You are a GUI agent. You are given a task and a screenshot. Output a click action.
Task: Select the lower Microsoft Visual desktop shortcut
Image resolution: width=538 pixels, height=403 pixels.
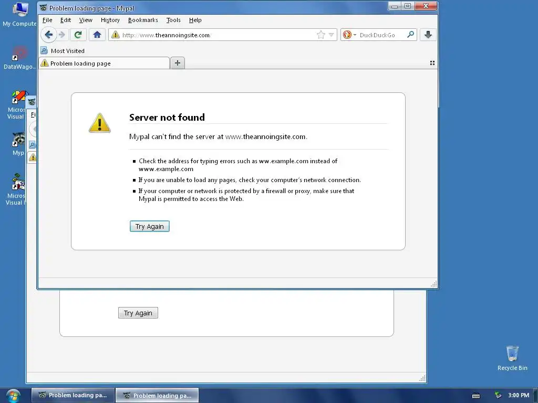[15, 189]
